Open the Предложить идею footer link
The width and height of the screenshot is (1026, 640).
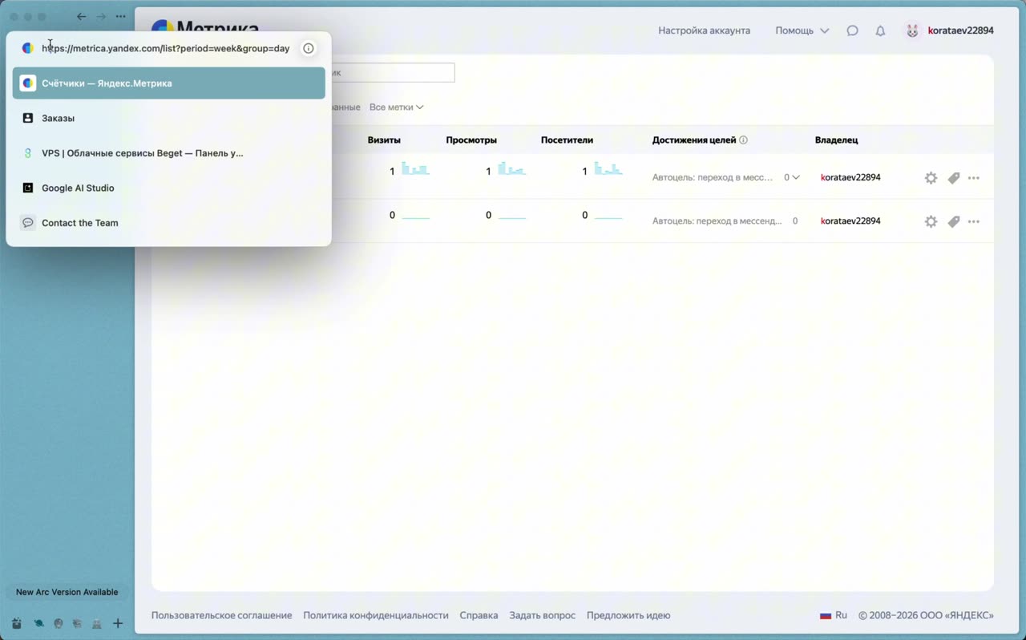[628, 615]
